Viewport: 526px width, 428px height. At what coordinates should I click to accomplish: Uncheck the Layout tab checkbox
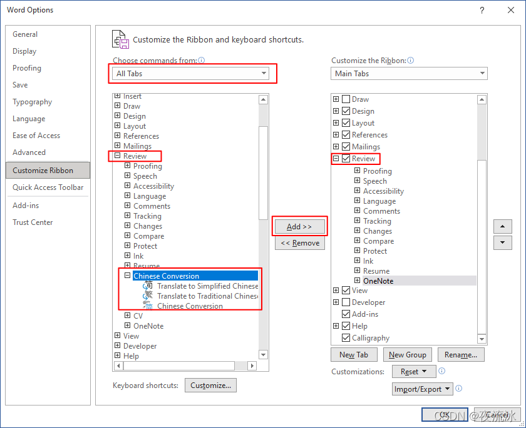[x=346, y=123]
